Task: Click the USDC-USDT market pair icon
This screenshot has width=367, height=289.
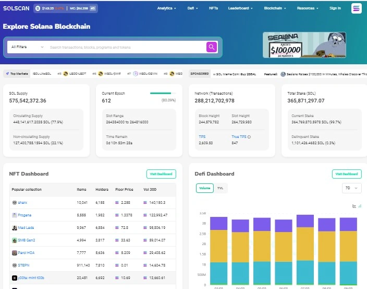Action: click(66, 74)
